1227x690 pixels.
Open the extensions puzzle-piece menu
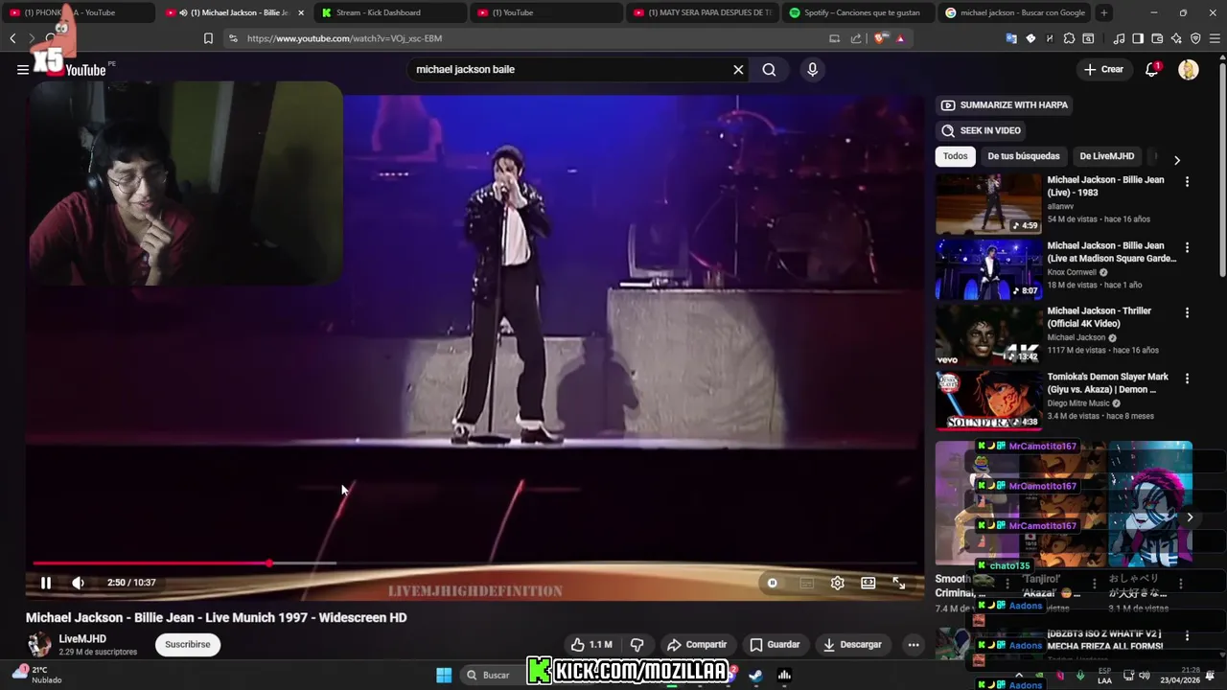[1069, 38]
